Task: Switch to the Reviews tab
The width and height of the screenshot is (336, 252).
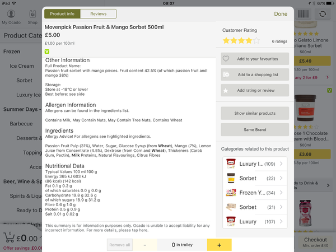Action: [99, 13]
